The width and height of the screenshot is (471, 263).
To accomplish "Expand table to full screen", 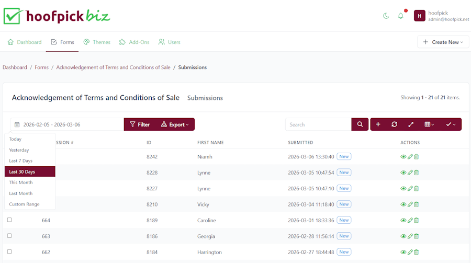I will pos(411,124).
